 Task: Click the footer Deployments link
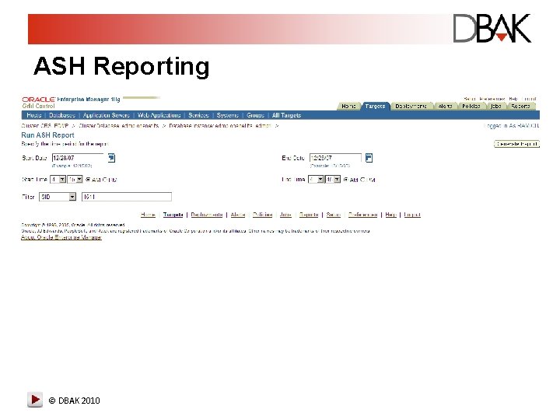tap(207, 215)
